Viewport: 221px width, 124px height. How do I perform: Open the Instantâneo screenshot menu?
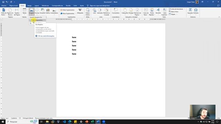click(x=54, y=11)
